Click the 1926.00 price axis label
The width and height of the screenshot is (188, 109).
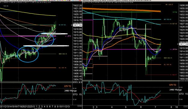click(183, 27)
